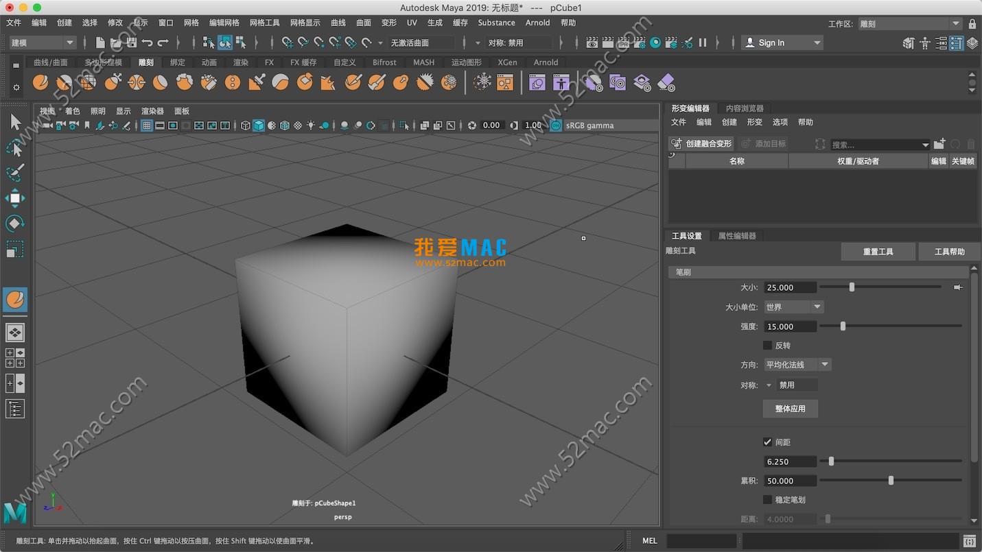The width and height of the screenshot is (982, 552).
Task: Toggle the sRGB gamma view transform
Action: (555, 125)
